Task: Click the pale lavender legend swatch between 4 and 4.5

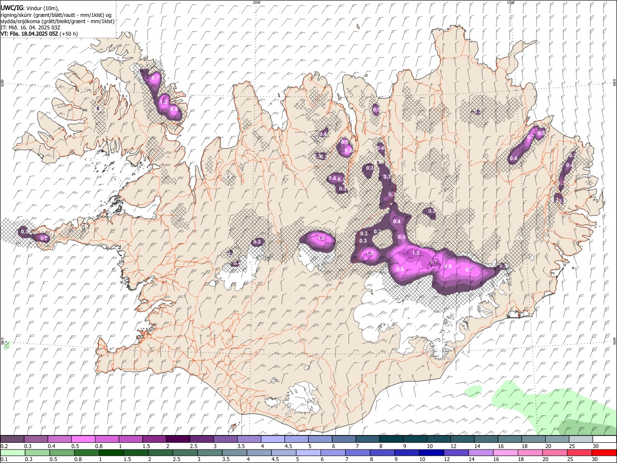Action: (272, 439)
